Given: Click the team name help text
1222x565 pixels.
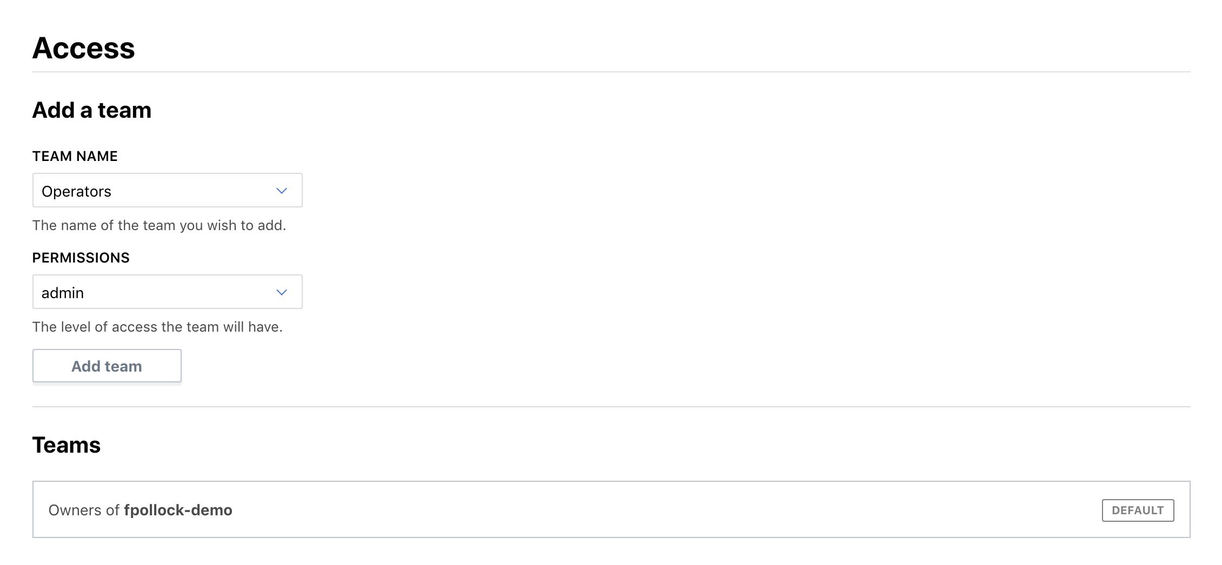Looking at the screenshot, I should point(159,225).
